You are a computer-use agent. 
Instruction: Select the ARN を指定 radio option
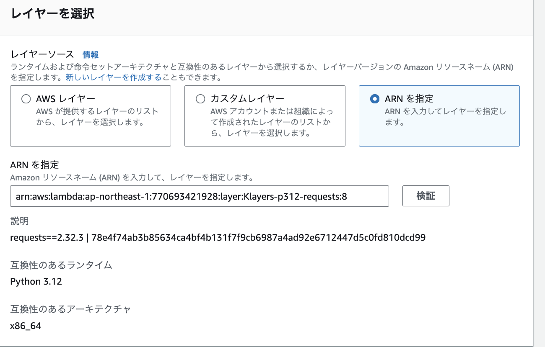375,99
